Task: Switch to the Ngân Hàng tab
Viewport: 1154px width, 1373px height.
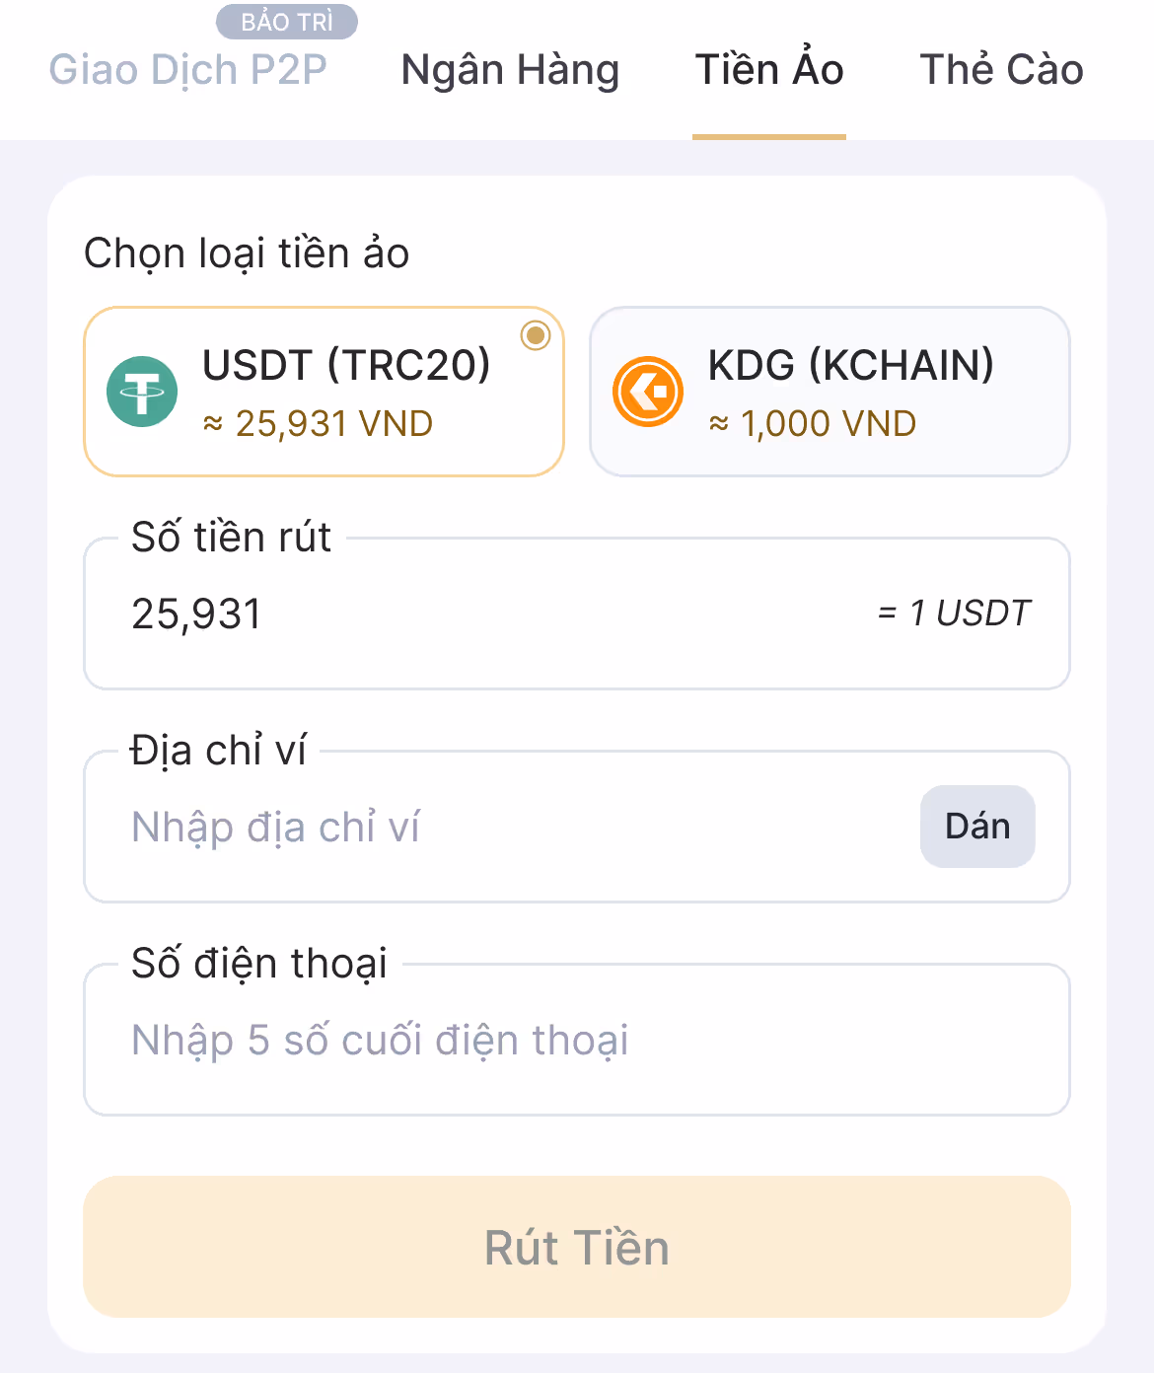Action: click(x=510, y=70)
